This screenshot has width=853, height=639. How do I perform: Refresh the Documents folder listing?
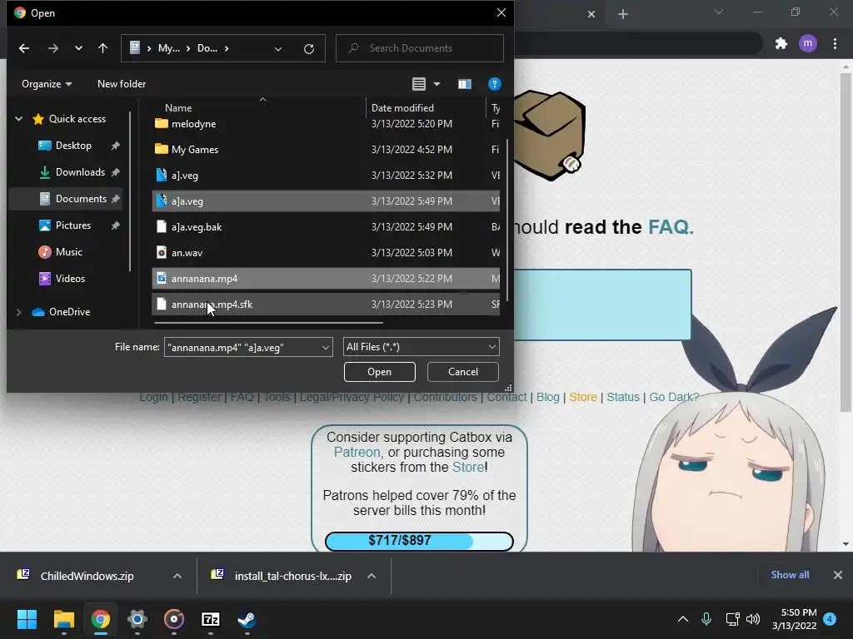click(x=309, y=49)
